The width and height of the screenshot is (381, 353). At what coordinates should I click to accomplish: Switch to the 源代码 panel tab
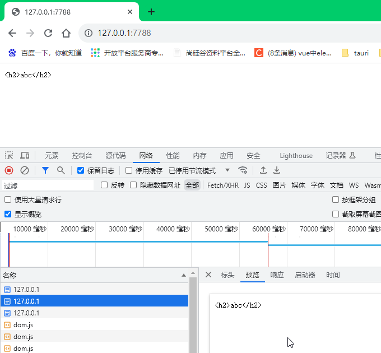pos(115,155)
